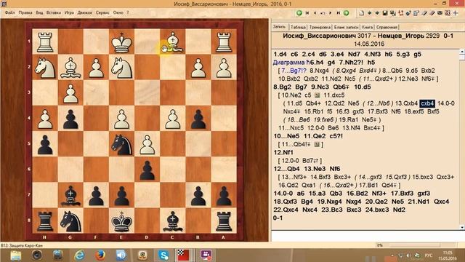Step forward one move in toolbar
Screen dimensions: 465x262
(x=330, y=13)
